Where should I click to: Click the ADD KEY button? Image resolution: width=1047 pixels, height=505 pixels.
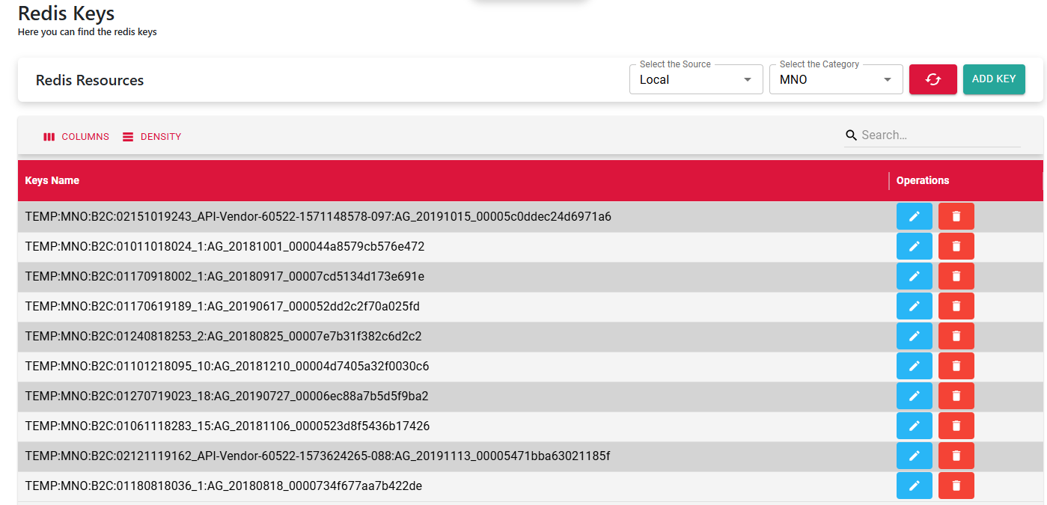[x=994, y=79]
